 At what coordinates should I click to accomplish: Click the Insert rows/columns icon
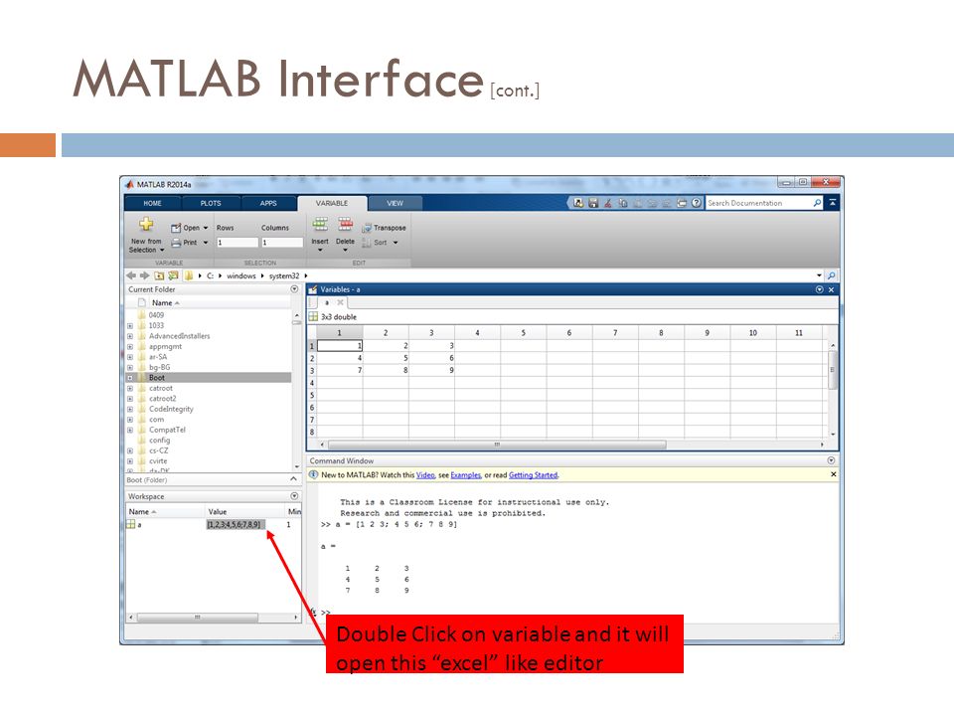(320, 224)
